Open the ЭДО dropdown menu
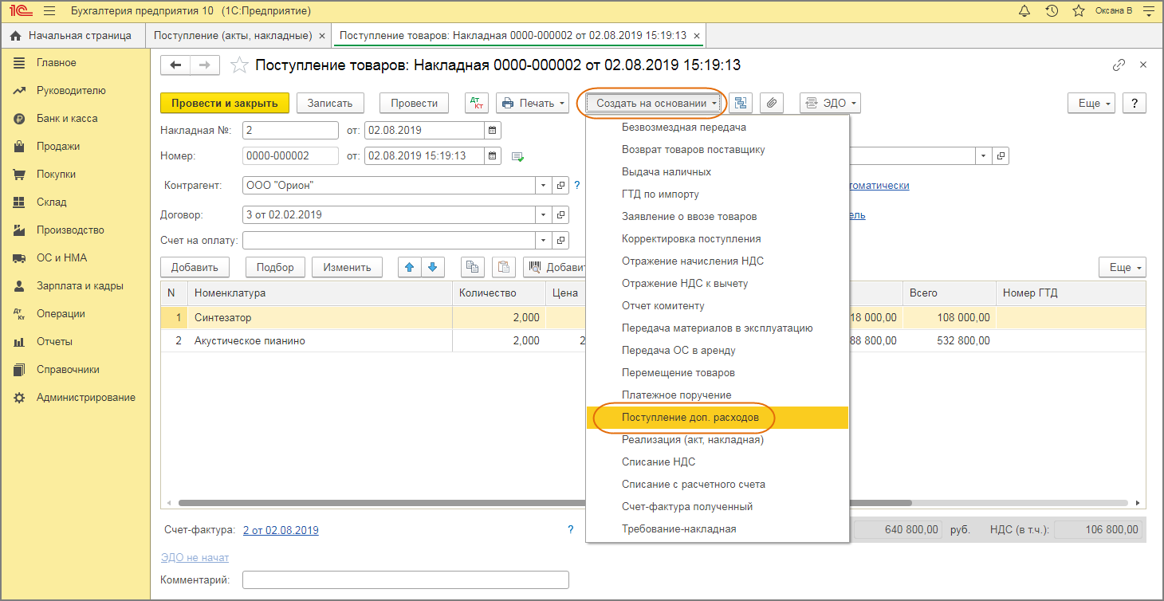The height and width of the screenshot is (601, 1164). tap(830, 103)
